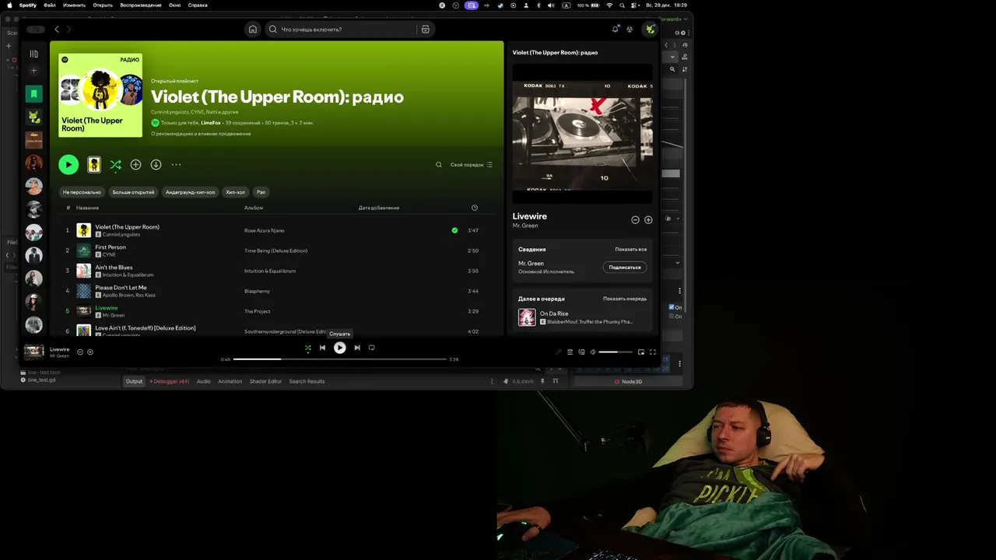Select the 'Андеграунд-хип-хоп' filter chip
Viewport: 996px width, 560px height.
[190, 192]
